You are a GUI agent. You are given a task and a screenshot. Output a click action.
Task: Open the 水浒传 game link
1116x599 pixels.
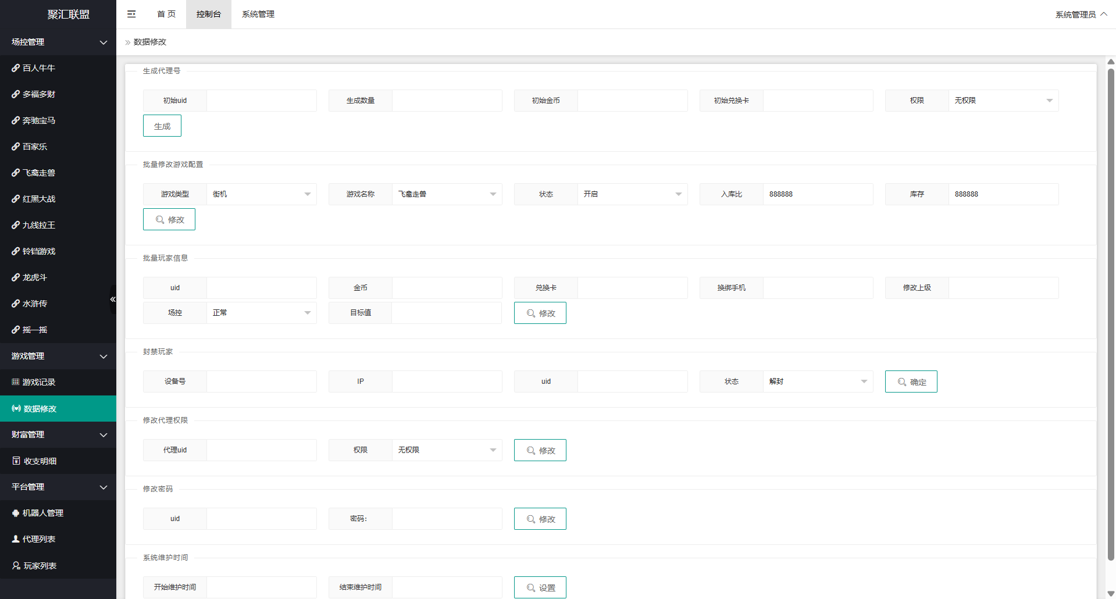pos(34,304)
